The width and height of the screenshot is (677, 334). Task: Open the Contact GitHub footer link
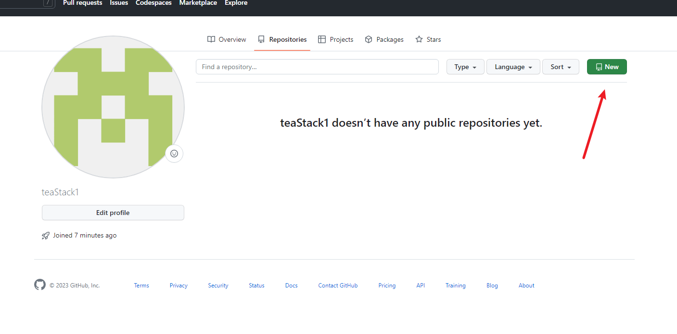pyautogui.click(x=338, y=286)
